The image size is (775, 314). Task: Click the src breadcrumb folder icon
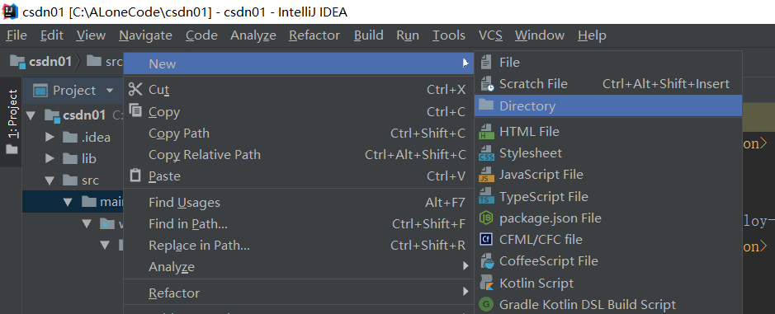94,61
